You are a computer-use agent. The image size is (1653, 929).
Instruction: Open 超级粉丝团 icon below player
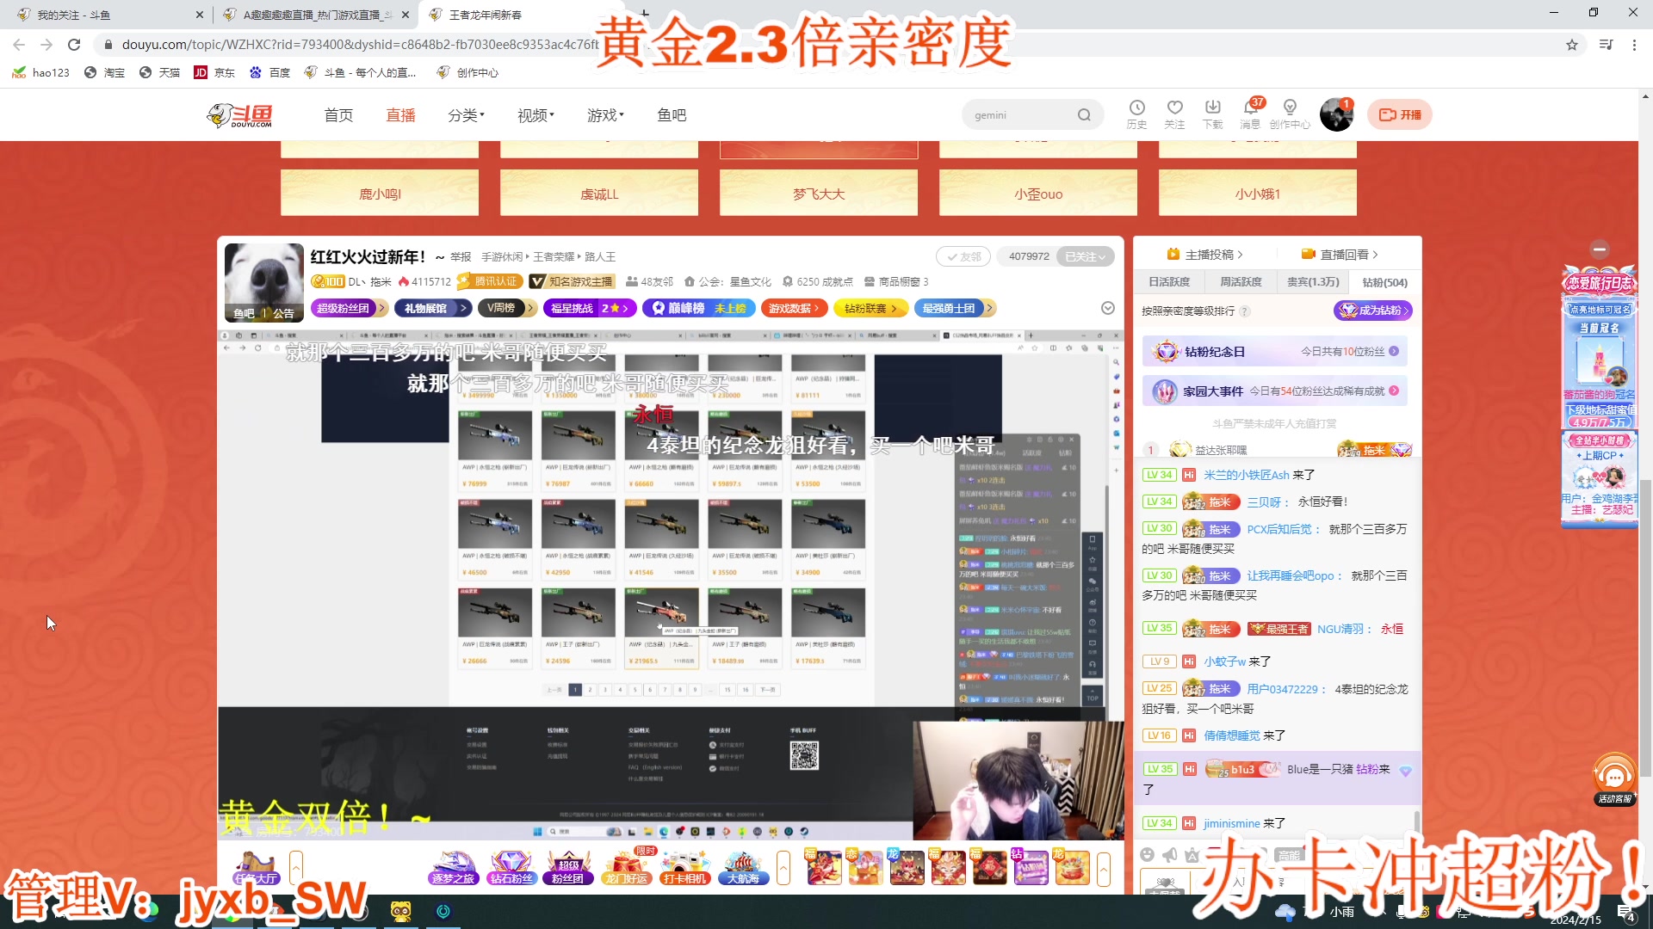coord(568,867)
